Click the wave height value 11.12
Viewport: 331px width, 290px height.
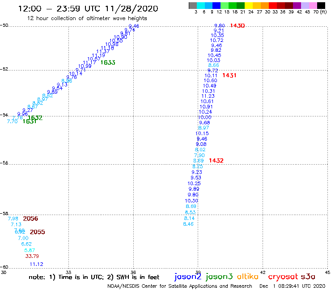tap(37, 264)
